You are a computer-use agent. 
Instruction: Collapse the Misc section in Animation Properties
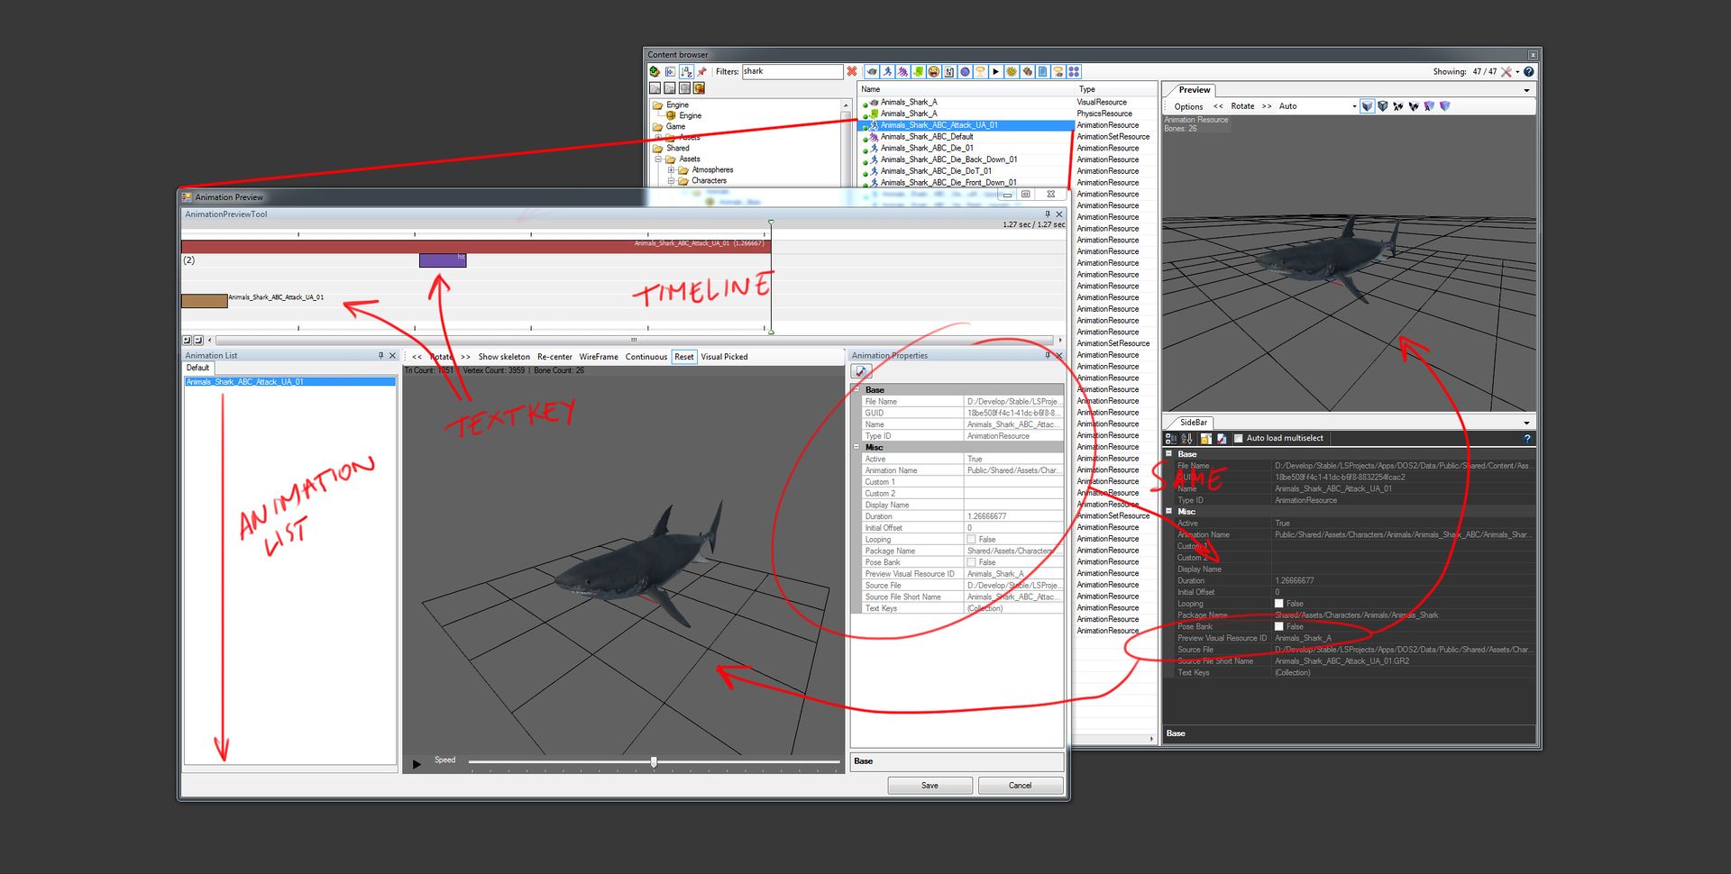pos(857,447)
